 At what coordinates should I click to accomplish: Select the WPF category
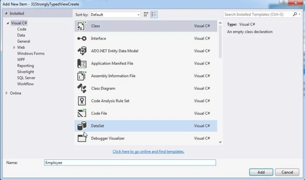(x=21, y=60)
